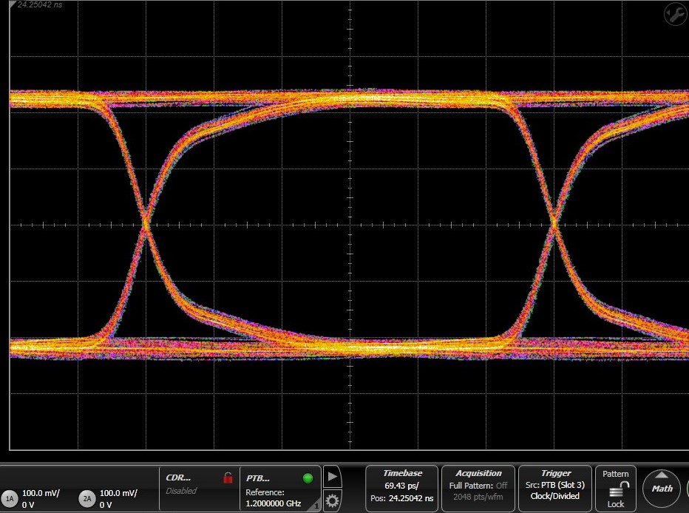The width and height of the screenshot is (689, 513).
Task: Click channel 1A 100.0 mV scale readout
Action: tap(41, 493)
